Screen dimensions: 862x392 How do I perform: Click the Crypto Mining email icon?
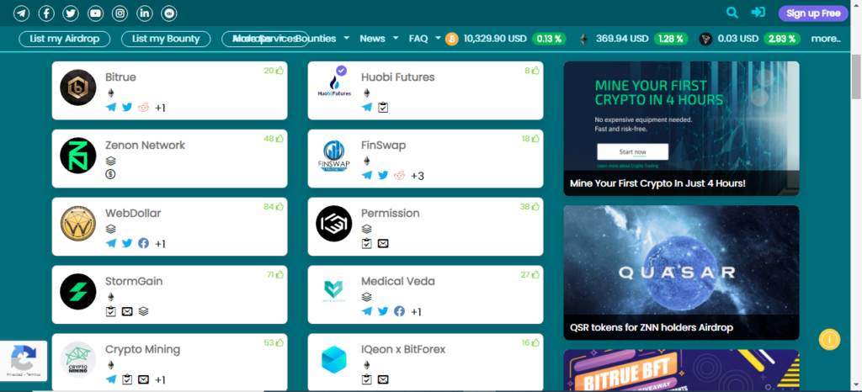143,379
